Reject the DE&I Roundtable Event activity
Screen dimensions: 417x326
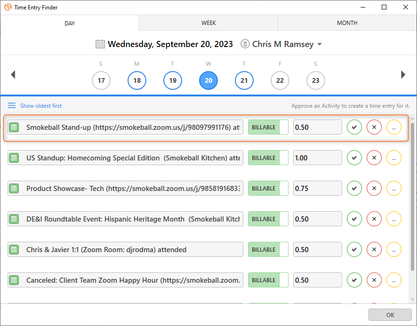click(x=374, y=219)
